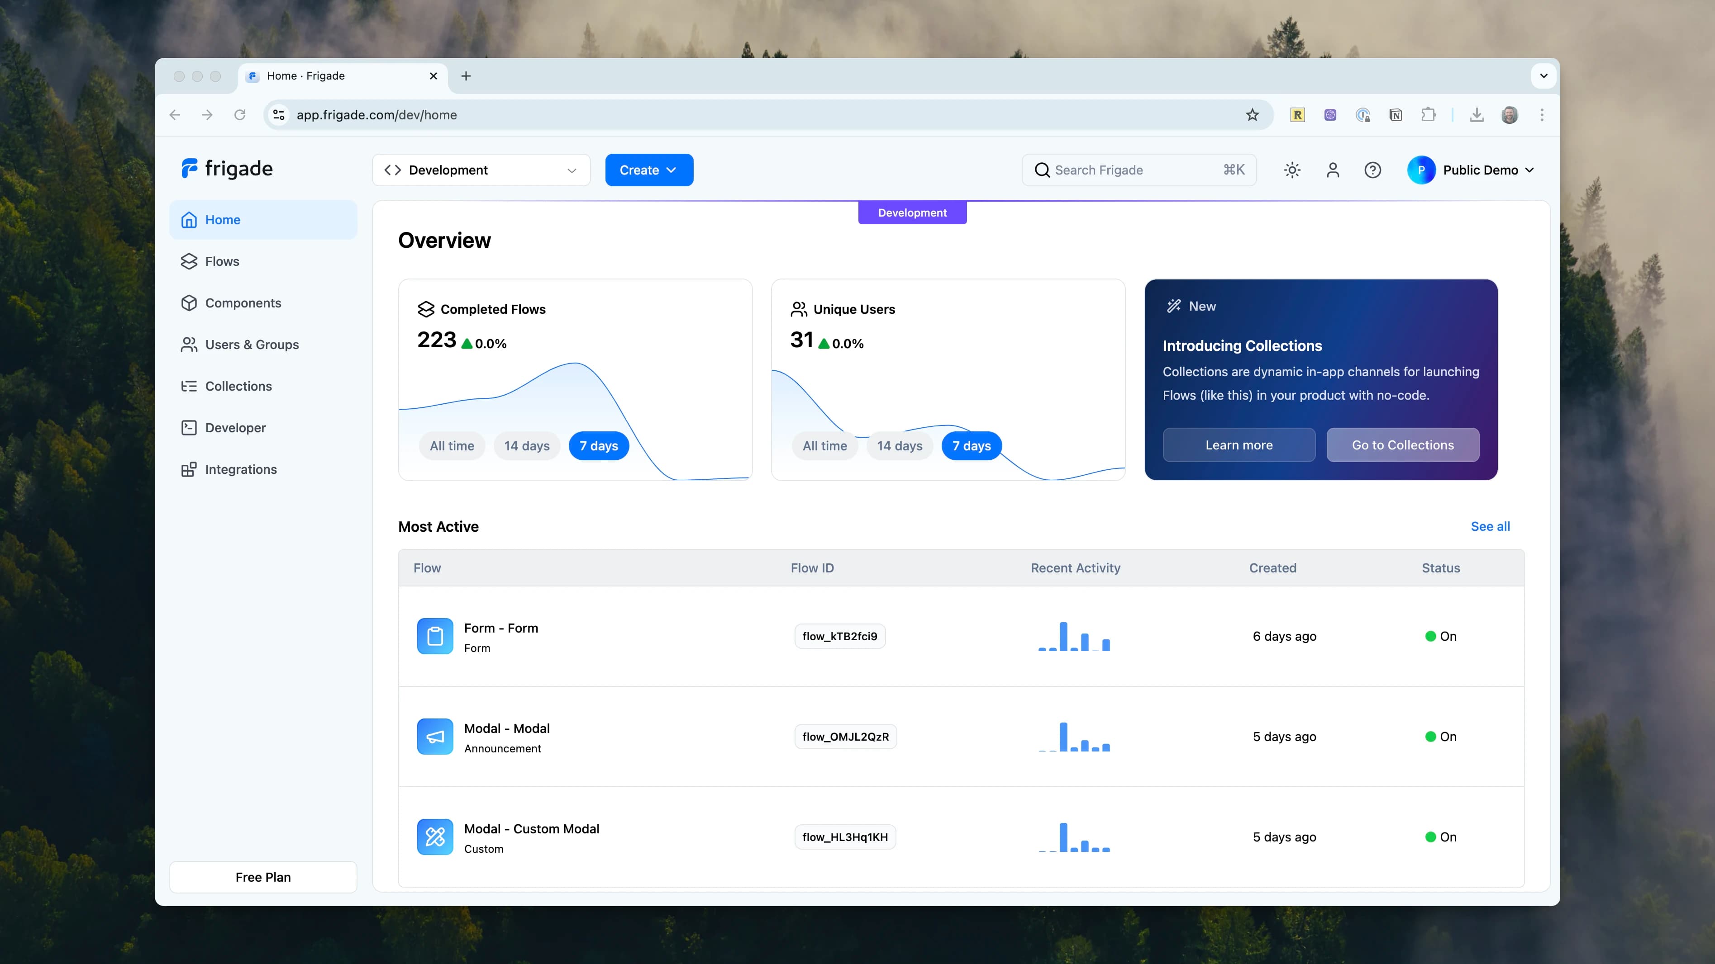The height and width of the screenshot is (964, 1715).
Task: Click the Created column header
Action: pyautogui.click(x=1272, y=568)
